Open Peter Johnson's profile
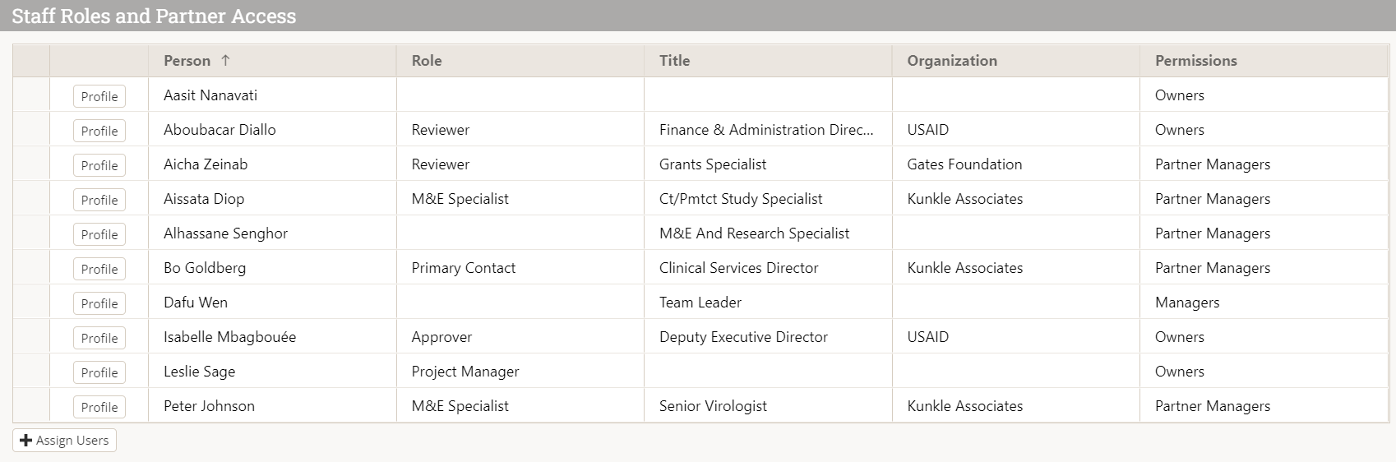The image size is (1396, 462). (x=99, y=407)
